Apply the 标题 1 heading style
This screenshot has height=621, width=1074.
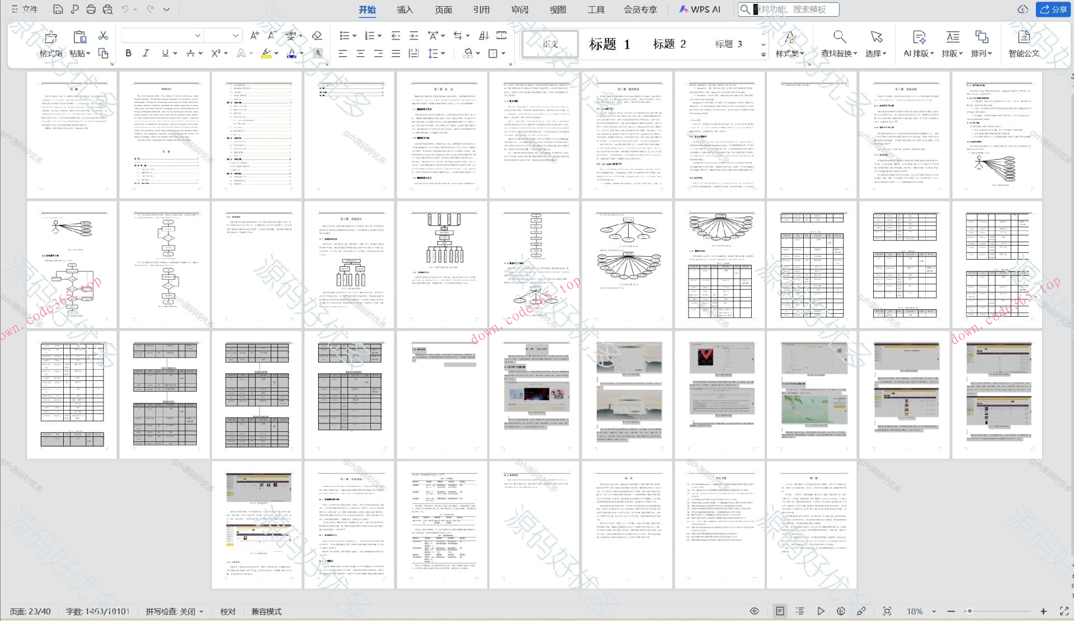[609, 44]
